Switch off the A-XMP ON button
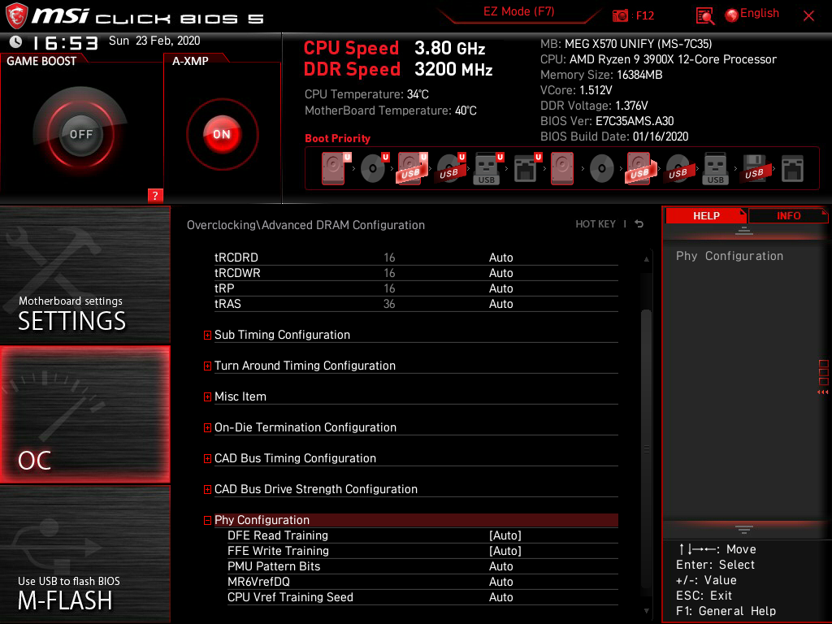 [222, 134]
